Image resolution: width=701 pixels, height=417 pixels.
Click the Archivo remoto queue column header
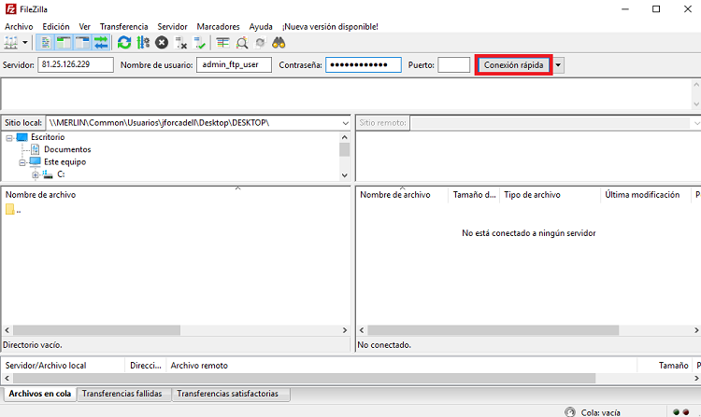coord(199,366)
